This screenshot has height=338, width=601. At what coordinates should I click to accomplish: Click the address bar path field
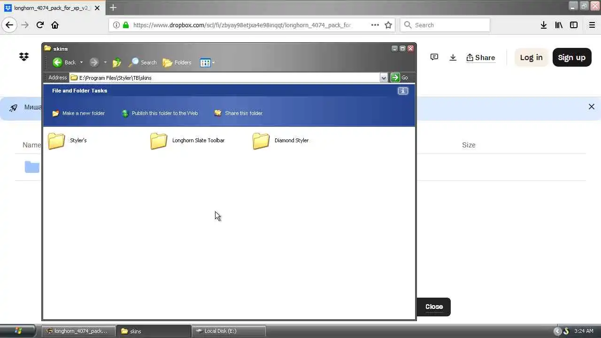(x=224, y=77)
